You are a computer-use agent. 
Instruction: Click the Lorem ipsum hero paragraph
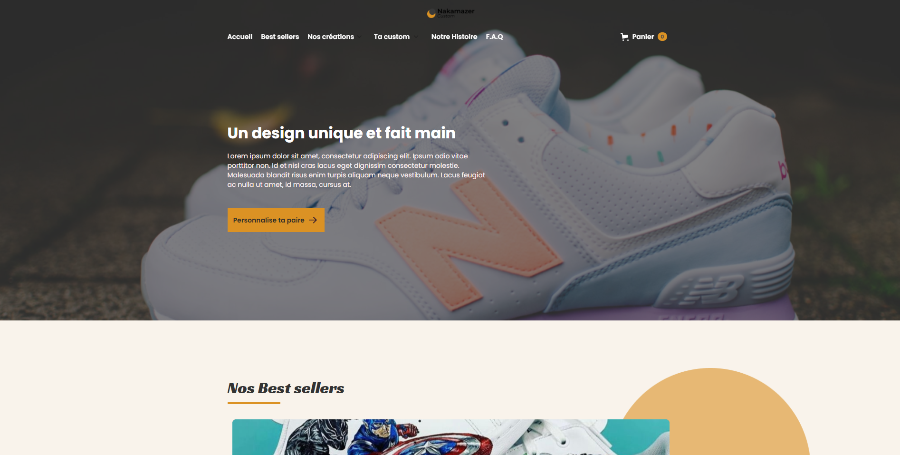pos(356,170)
